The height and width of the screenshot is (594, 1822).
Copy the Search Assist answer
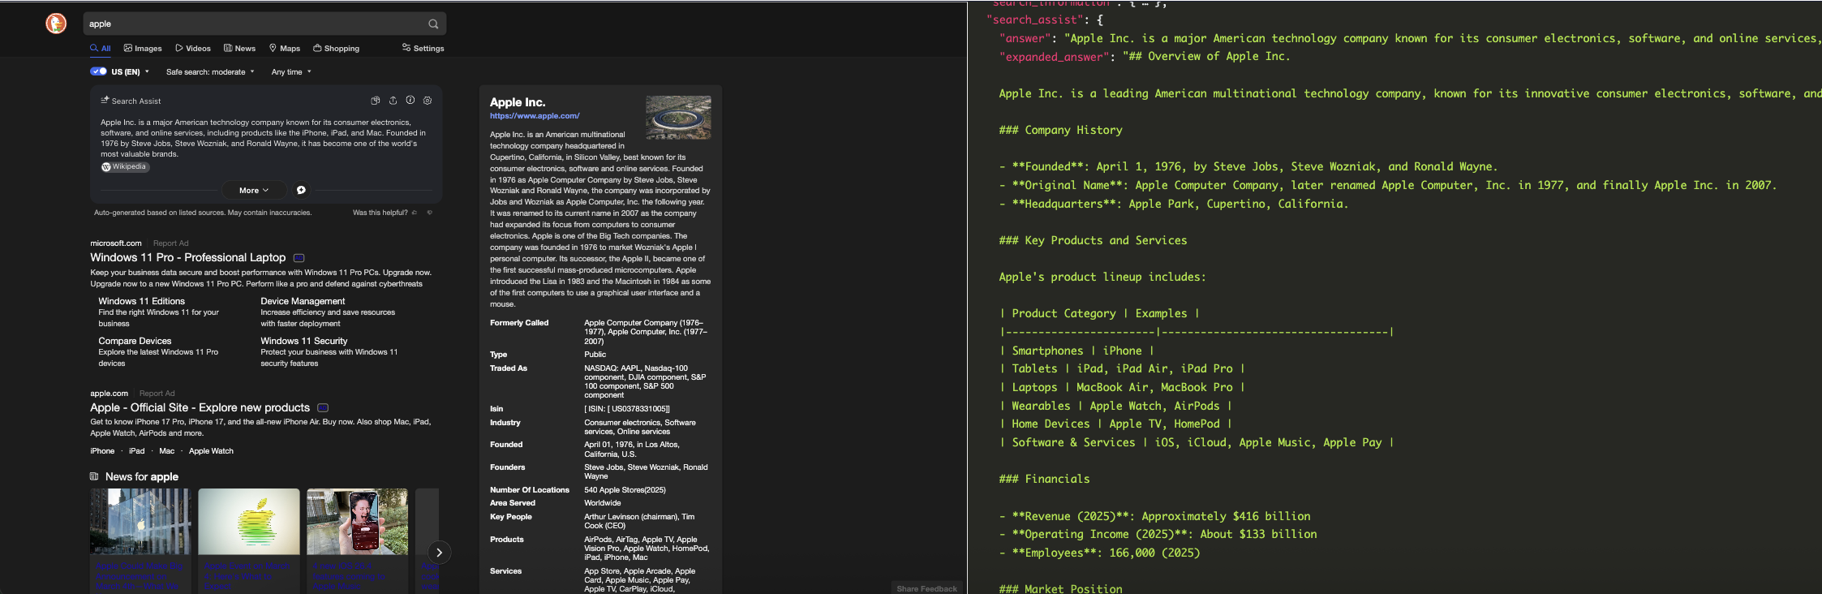[x=376, y=101]
